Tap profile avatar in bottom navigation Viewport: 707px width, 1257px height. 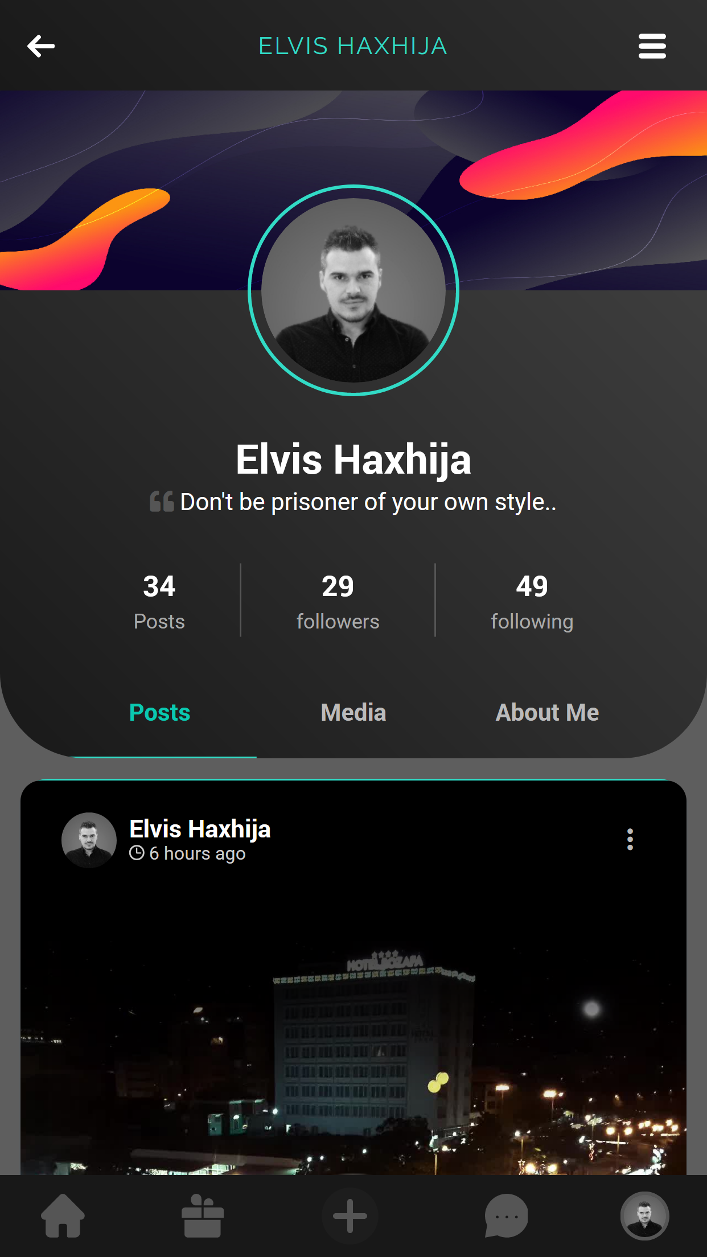644,1215
